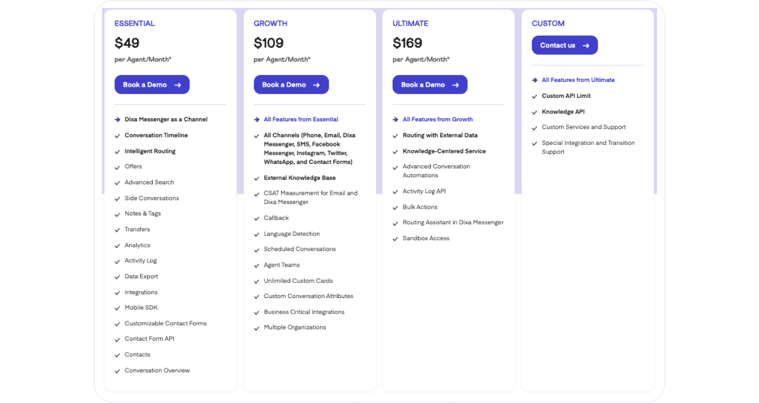
Task: Select the All Features from Growth link
Action: coord(438,119)
